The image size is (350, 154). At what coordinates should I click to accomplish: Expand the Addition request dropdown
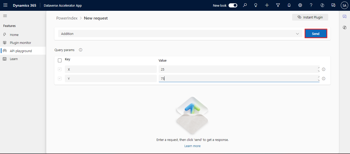coord(297,34)
